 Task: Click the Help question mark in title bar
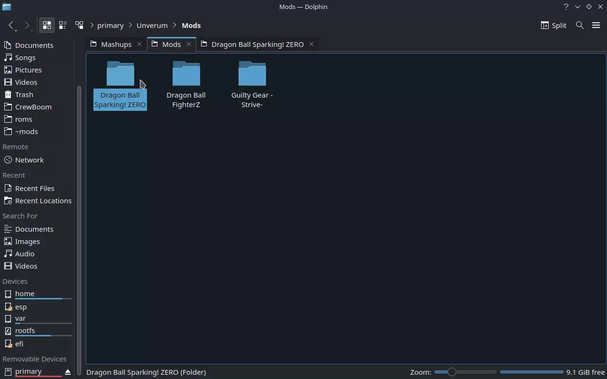pos(566,7)
